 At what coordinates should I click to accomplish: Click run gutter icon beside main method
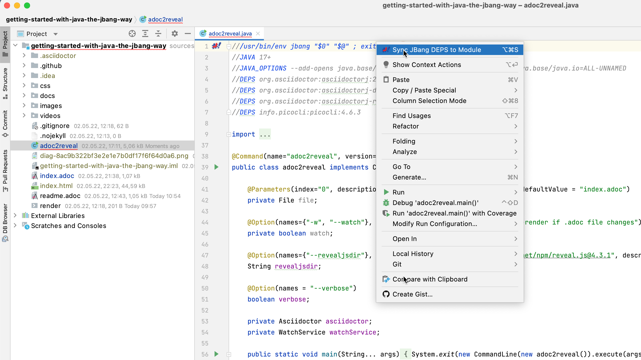point(217,354)
